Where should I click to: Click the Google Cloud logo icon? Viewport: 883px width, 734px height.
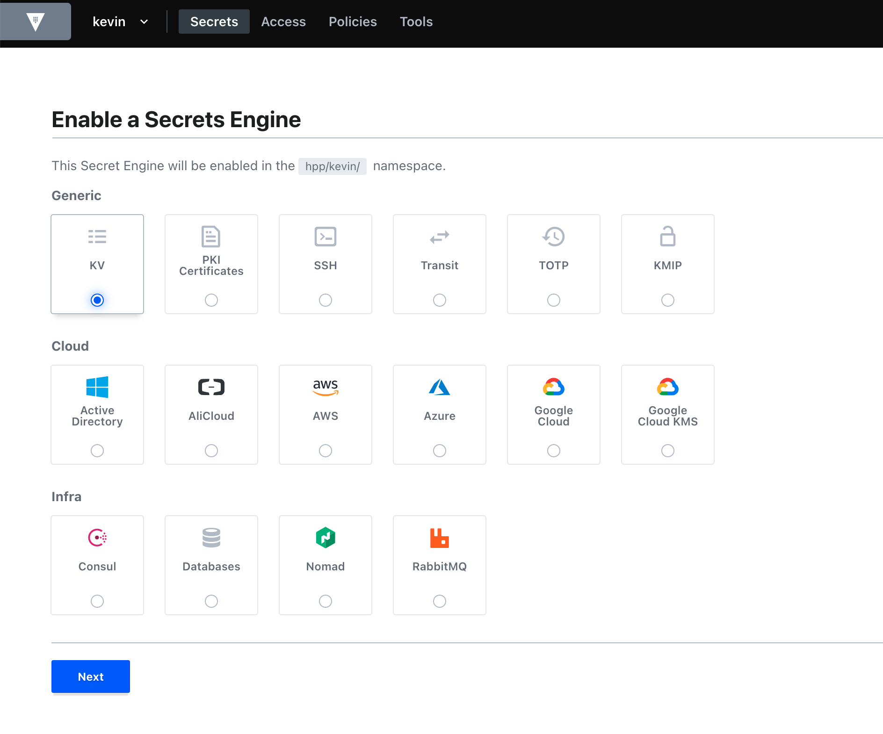554,387
